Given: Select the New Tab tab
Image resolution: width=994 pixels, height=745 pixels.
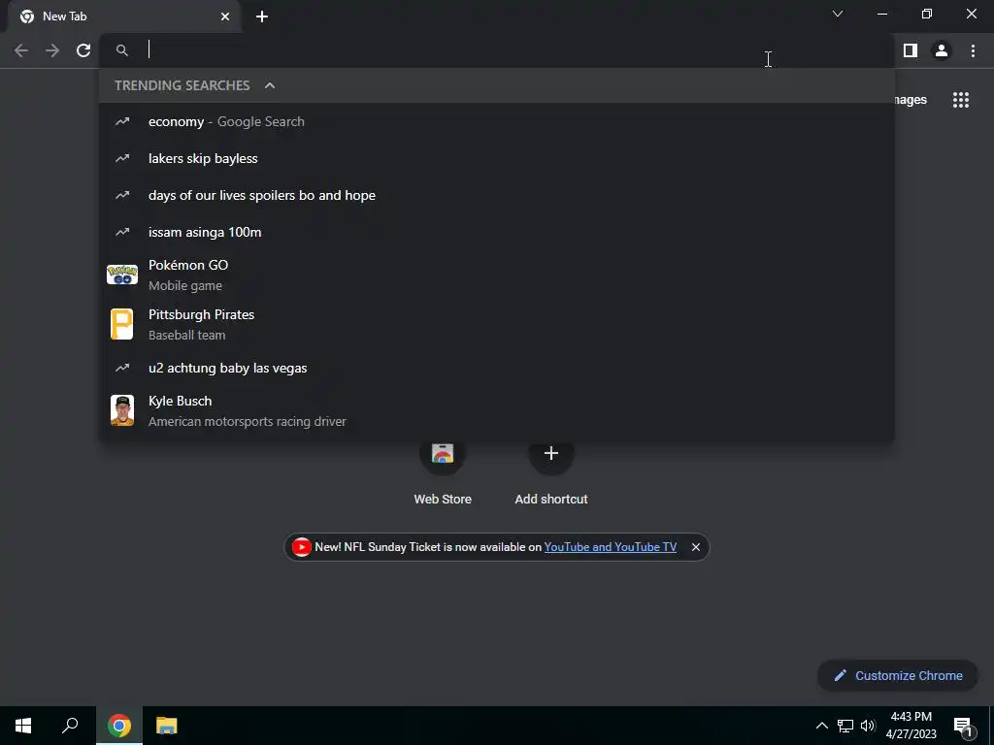Looking at the screenshot, I should (123, 16).
